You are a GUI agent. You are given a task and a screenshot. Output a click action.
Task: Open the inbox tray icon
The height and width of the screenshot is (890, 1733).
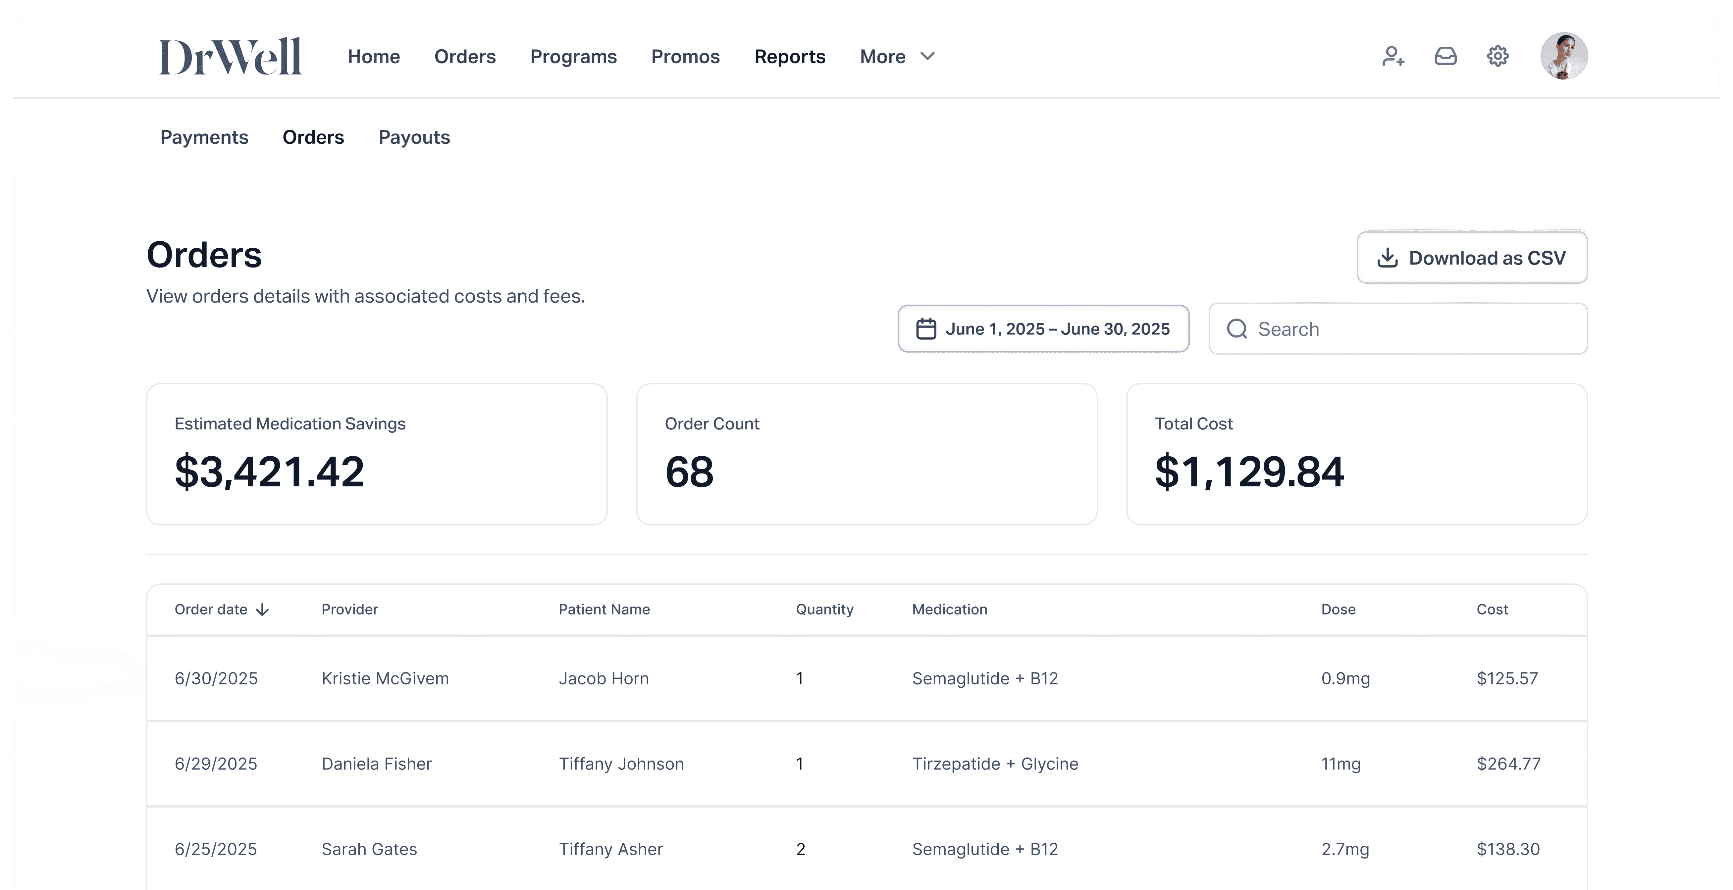point(1445,56)
